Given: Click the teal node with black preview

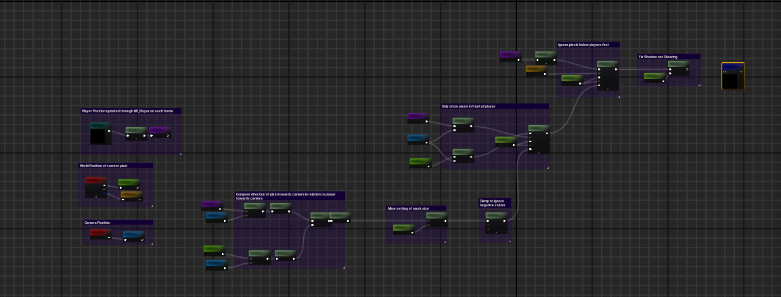Looking at the screenshot, I should point(100,133).
